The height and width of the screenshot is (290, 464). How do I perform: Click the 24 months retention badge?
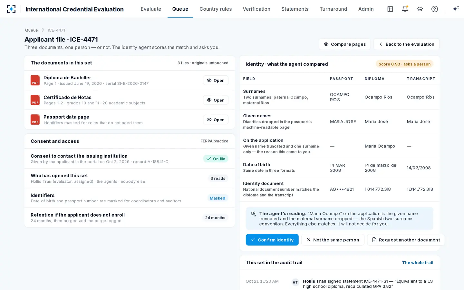[x=215, y=217]
